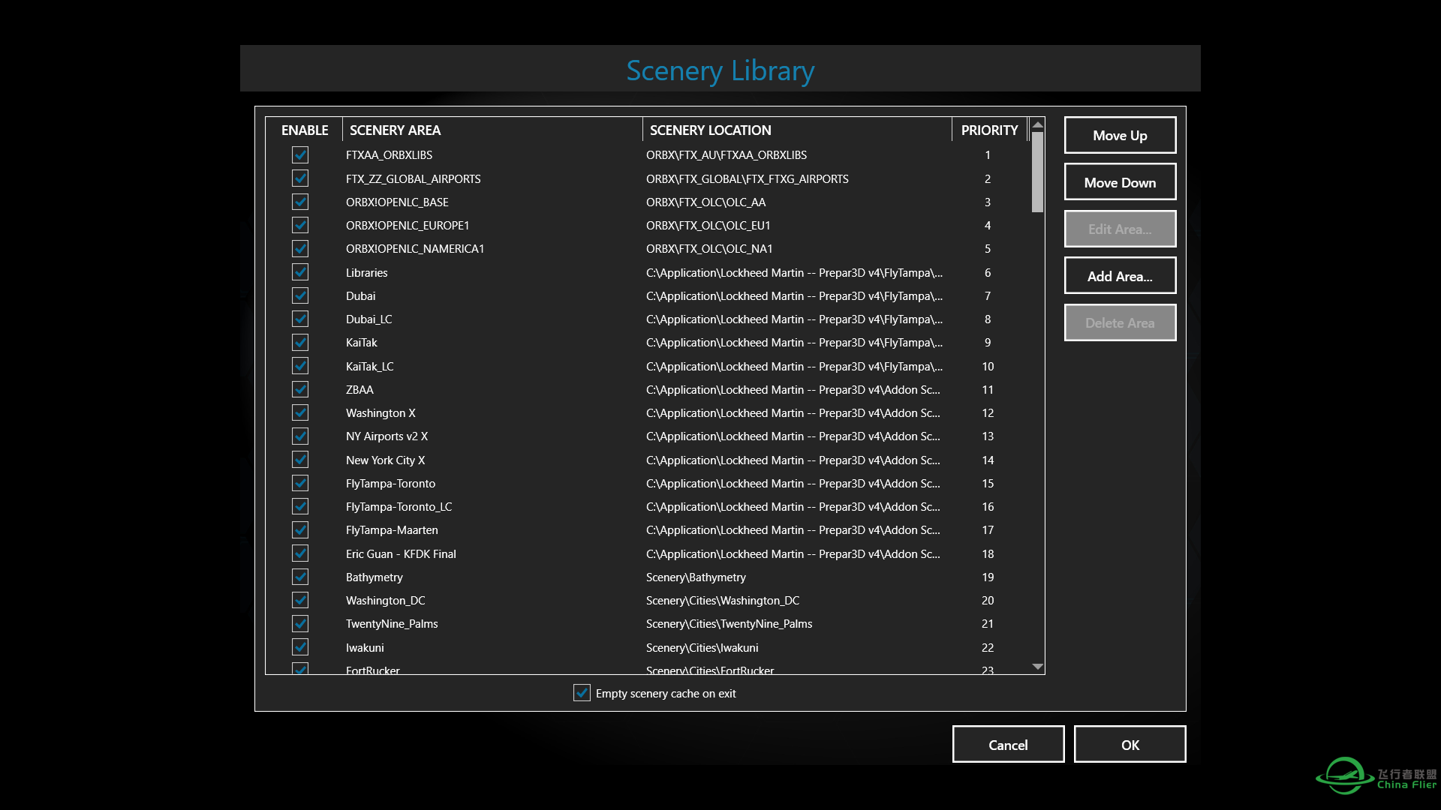Click scrollbar up arrow in scenery list
This screenshot has height=810, width=1441.
(1038, 125)
